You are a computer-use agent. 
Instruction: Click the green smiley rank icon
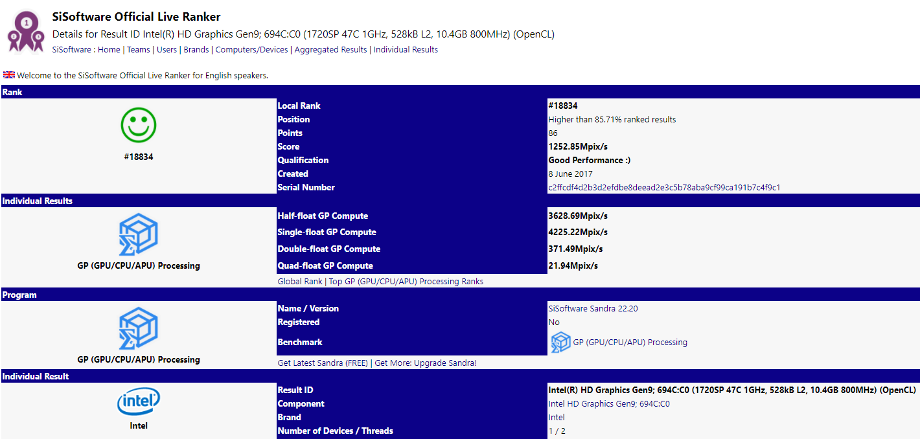139,126
